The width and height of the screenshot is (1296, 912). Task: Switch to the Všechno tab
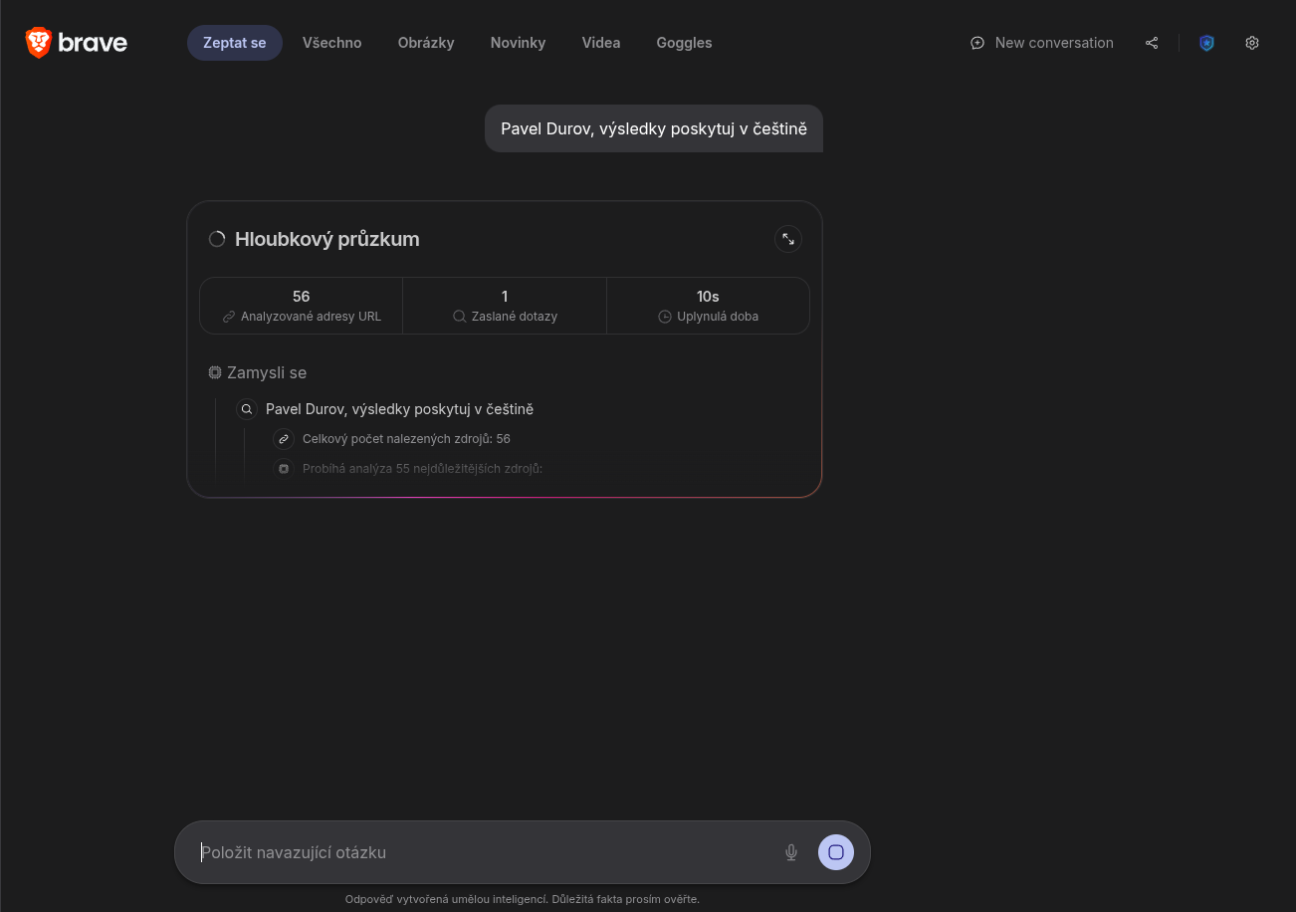coord(331,43)
